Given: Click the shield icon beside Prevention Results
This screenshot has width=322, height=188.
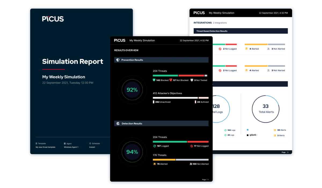Looking at the screenshot, I should click(118, 60).
